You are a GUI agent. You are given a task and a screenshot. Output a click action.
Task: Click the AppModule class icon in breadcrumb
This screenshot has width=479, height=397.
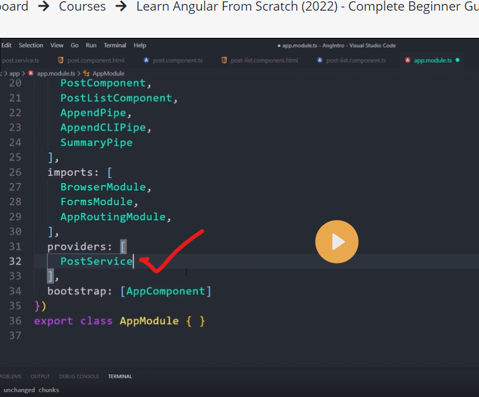point(87,73)
